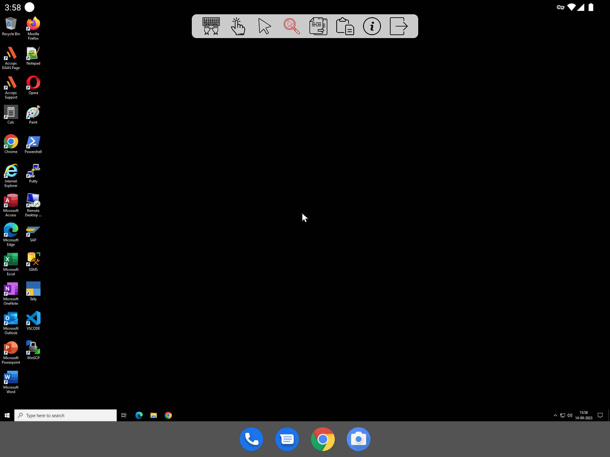Open Edge from the Windows taskbar
Image resolution: width=610 pixels, height=457 pixels.
pos(139,415)
